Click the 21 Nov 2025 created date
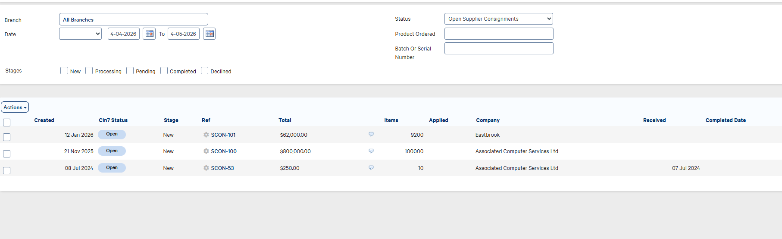Screen dimensions: 782x239 pyautogui.click(x=78, y=151)
